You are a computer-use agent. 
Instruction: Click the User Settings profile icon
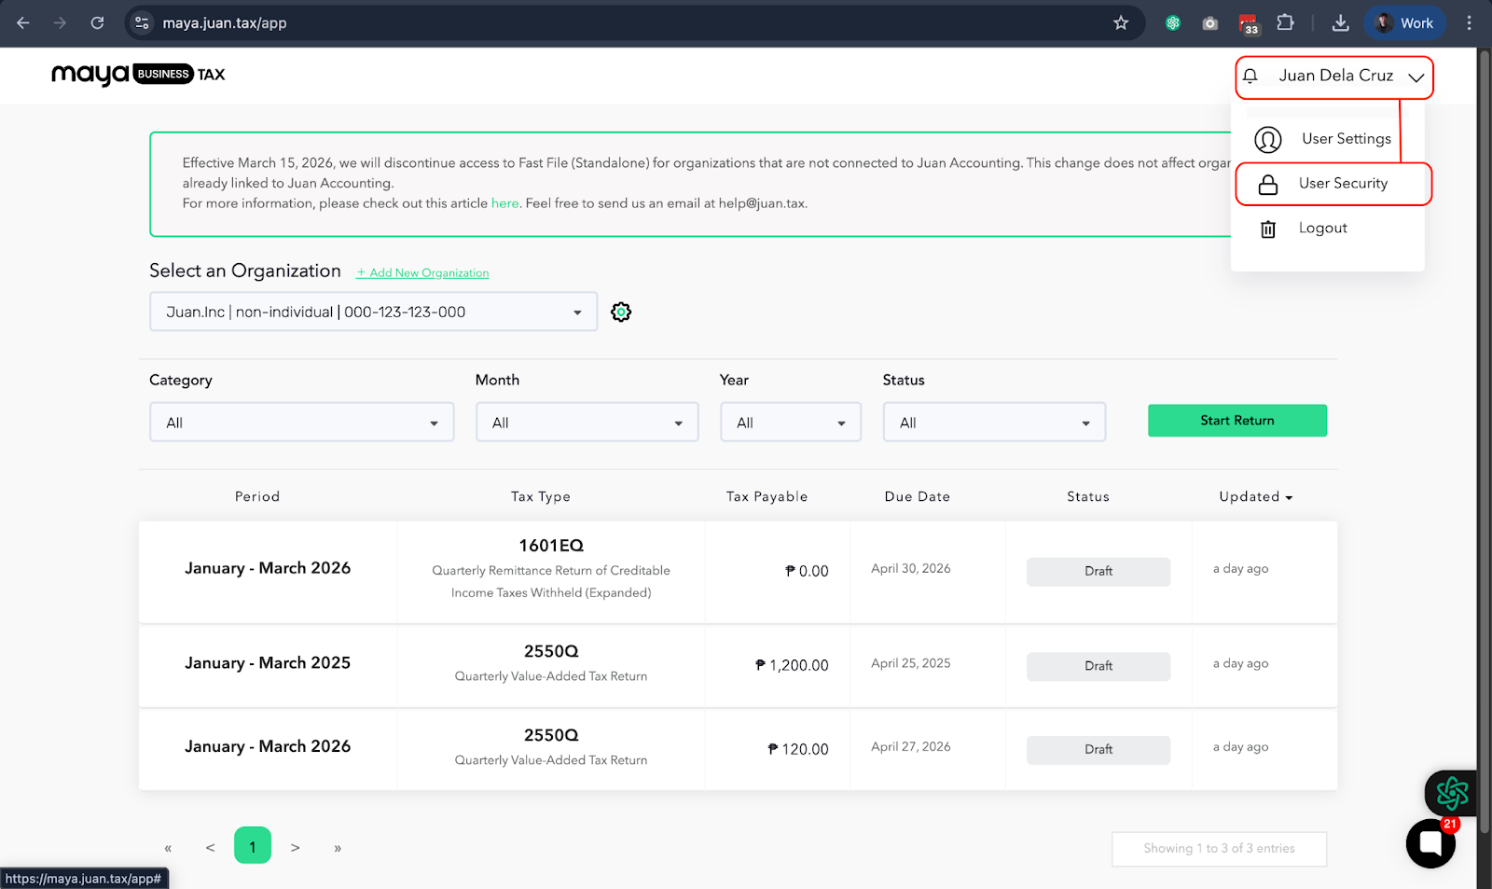1267,140
